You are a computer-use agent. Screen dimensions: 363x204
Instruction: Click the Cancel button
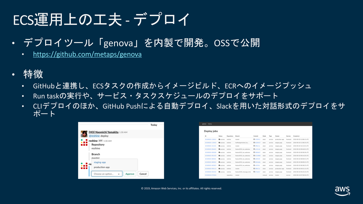143,174
